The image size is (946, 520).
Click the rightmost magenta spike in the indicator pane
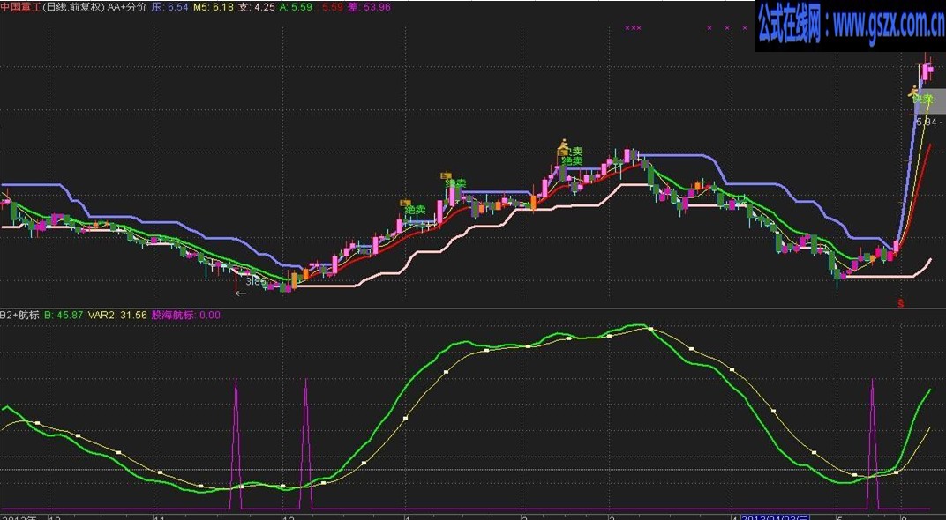872,445
